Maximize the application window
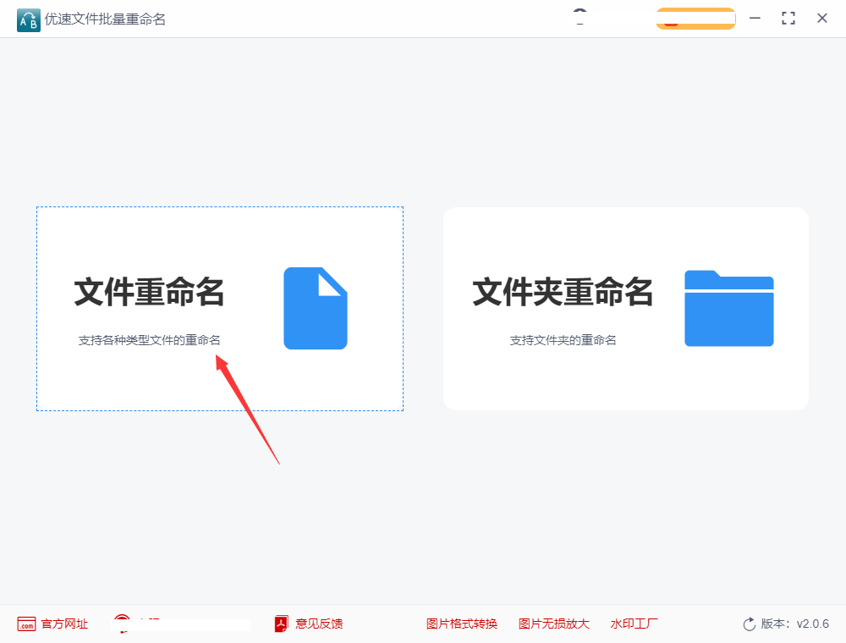Screen dimensions: 846x643 (x=788, y=19)
